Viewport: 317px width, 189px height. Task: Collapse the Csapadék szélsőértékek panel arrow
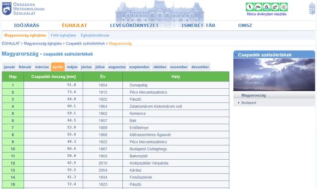[236, 55]
